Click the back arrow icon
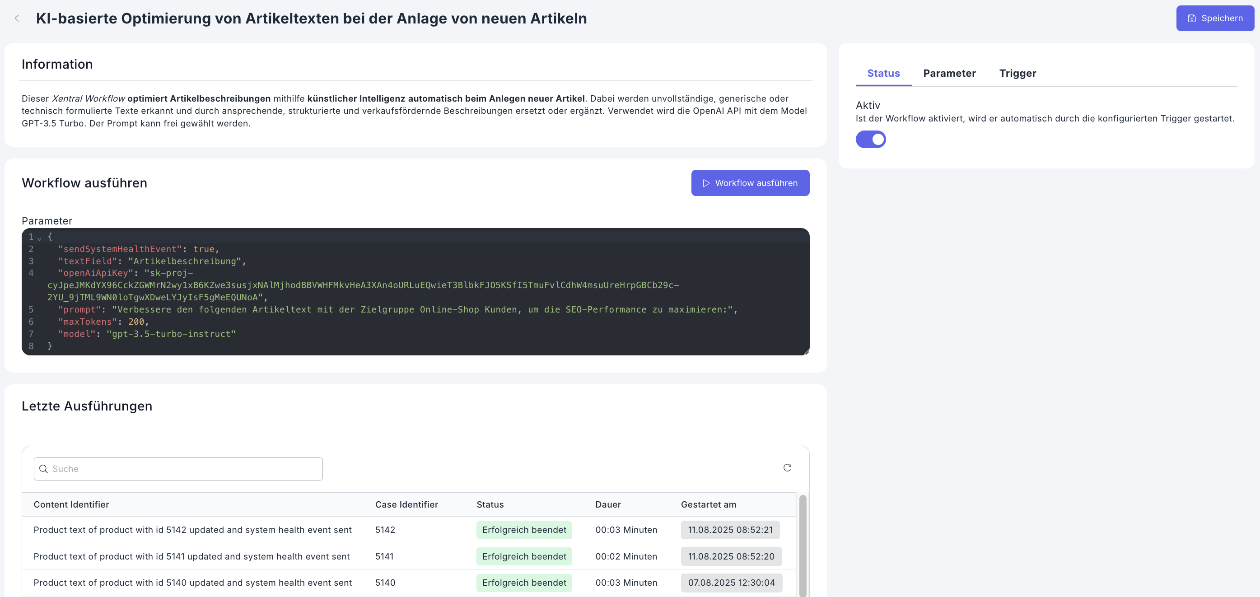This screenshot has width=1260, height=597. [x=17, y=19]
